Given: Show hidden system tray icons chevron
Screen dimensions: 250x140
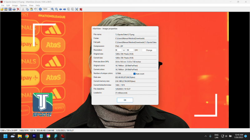Looking at the screenshot, I should point(206,136).
